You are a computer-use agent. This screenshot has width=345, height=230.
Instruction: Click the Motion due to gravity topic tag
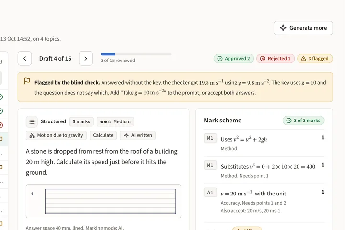[56, 135]
